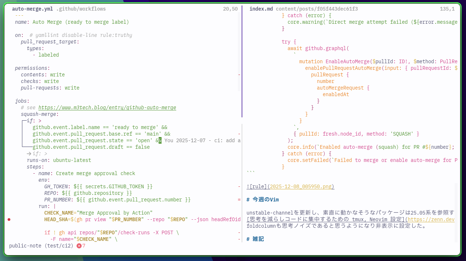Click the error badge showing 7 in statusline
This screenshot has width=466, height=261.
point(80,246)
